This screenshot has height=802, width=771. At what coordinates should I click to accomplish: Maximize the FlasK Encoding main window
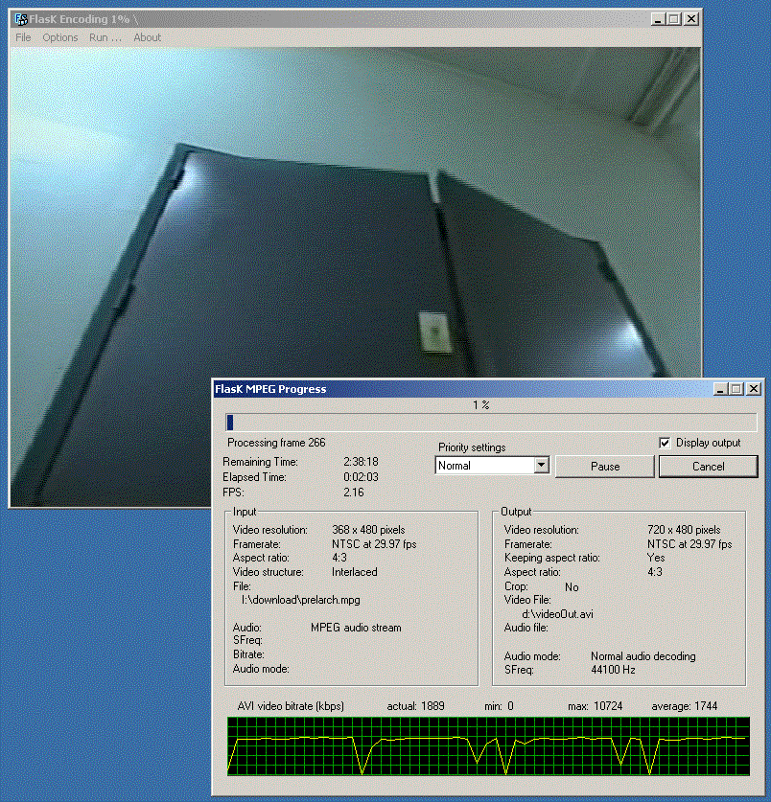(x=674, y=17)
